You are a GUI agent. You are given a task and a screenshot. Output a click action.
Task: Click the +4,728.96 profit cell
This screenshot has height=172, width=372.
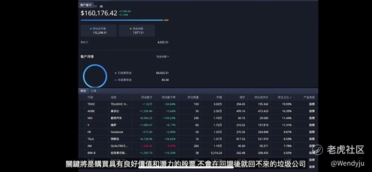(146, 139)
